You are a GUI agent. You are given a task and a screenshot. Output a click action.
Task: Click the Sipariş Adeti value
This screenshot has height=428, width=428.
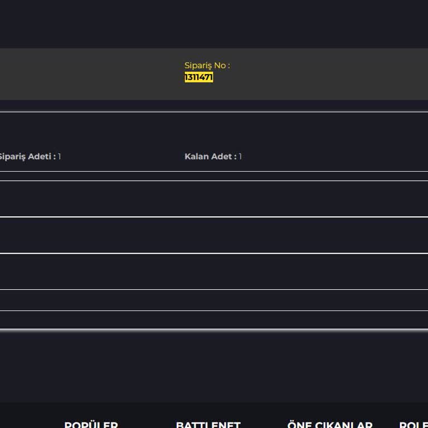(x=60, y=157)
